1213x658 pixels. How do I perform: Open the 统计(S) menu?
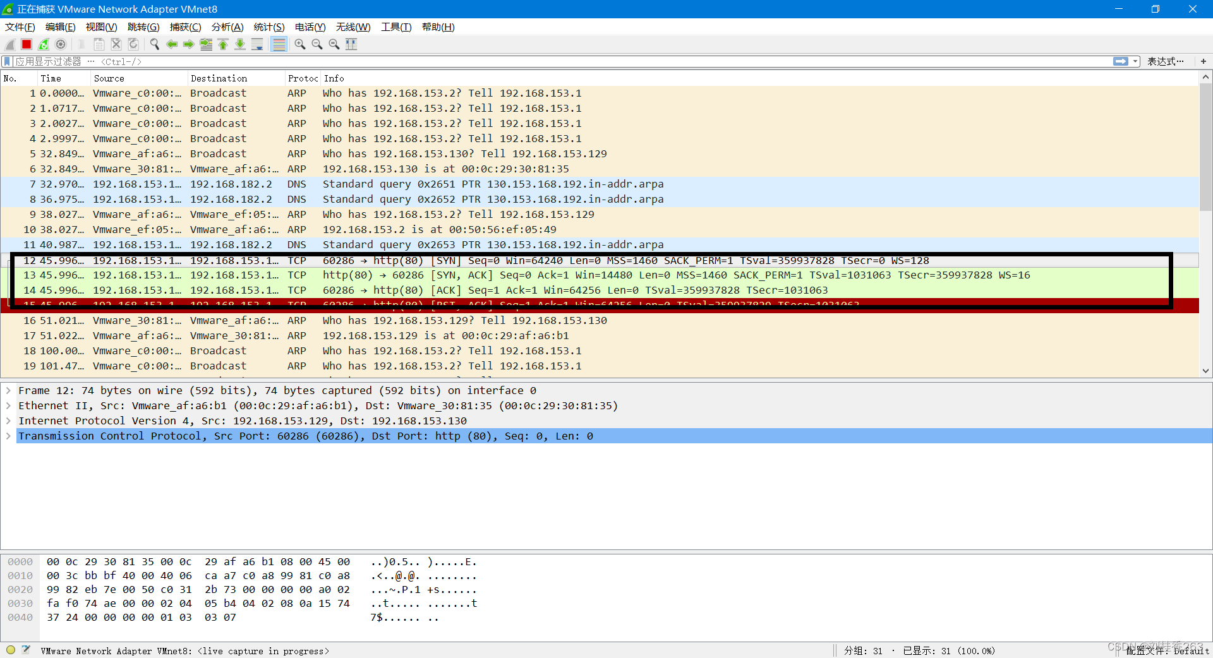(x=269, y=27)
